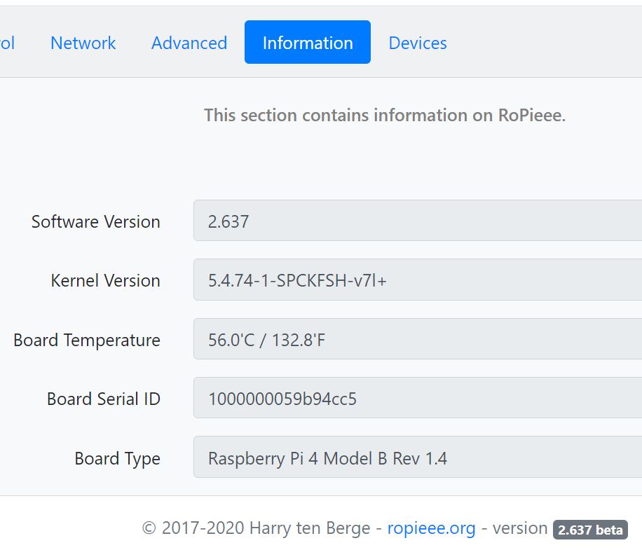
Task: Click the Board Temperature label
Action: point(87,340)
